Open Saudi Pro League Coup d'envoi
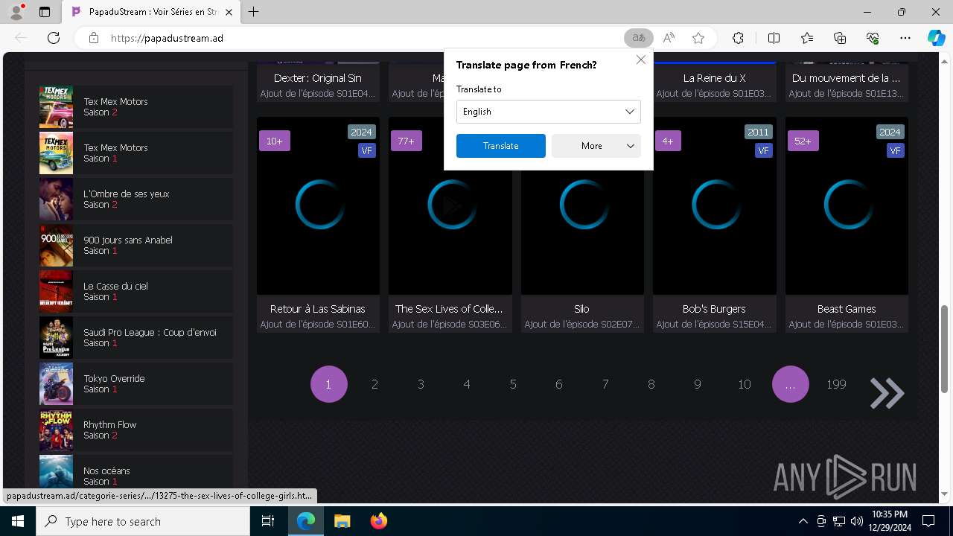The image size is (953, 536). (136, 338)
